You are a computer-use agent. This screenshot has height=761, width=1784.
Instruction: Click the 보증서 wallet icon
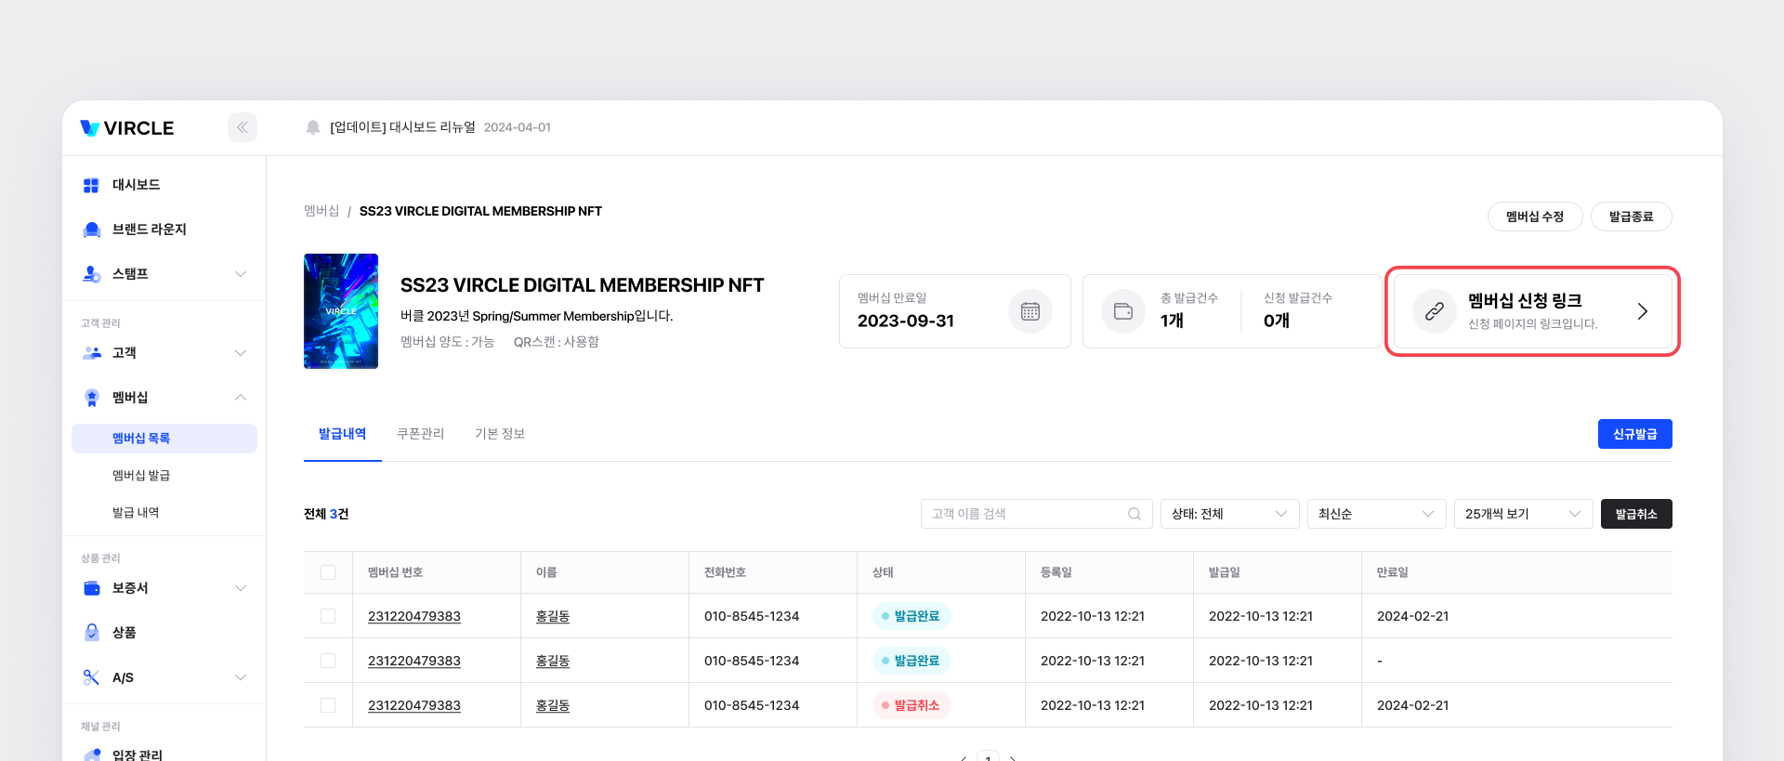(91, 588)
